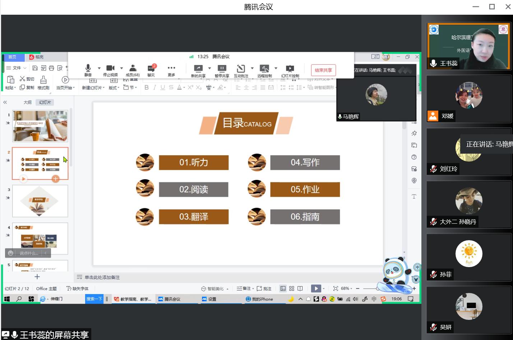Toggle the 备注 notes pane button
This screenshot has height=340, width=513.
pos(244,288)
